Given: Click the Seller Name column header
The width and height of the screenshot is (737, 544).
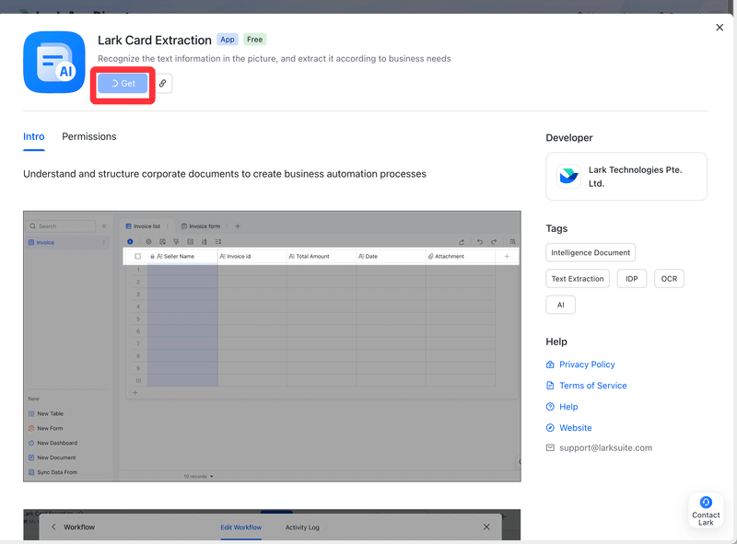Looking at the screenshot, I should (x=182, y=257).
